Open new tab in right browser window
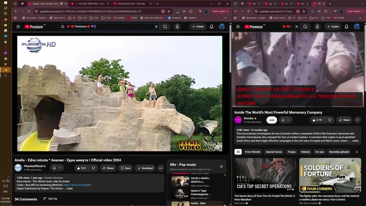Image resolution: width=366 pixels, height=206 pixels. click(330, 4)
